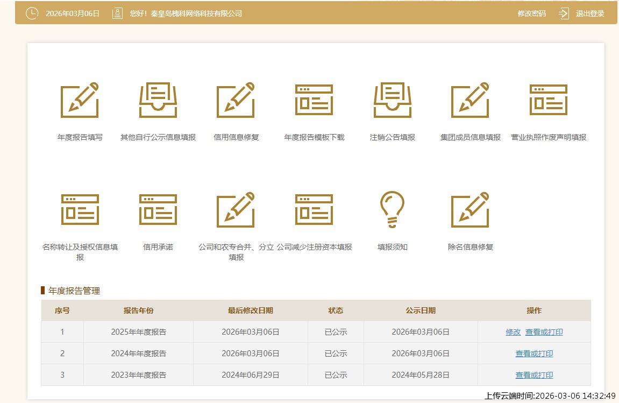This screenshot has height=403, width=619.
Task: Open 集团成员信息填报 group member icon
Action: (469, 100)
